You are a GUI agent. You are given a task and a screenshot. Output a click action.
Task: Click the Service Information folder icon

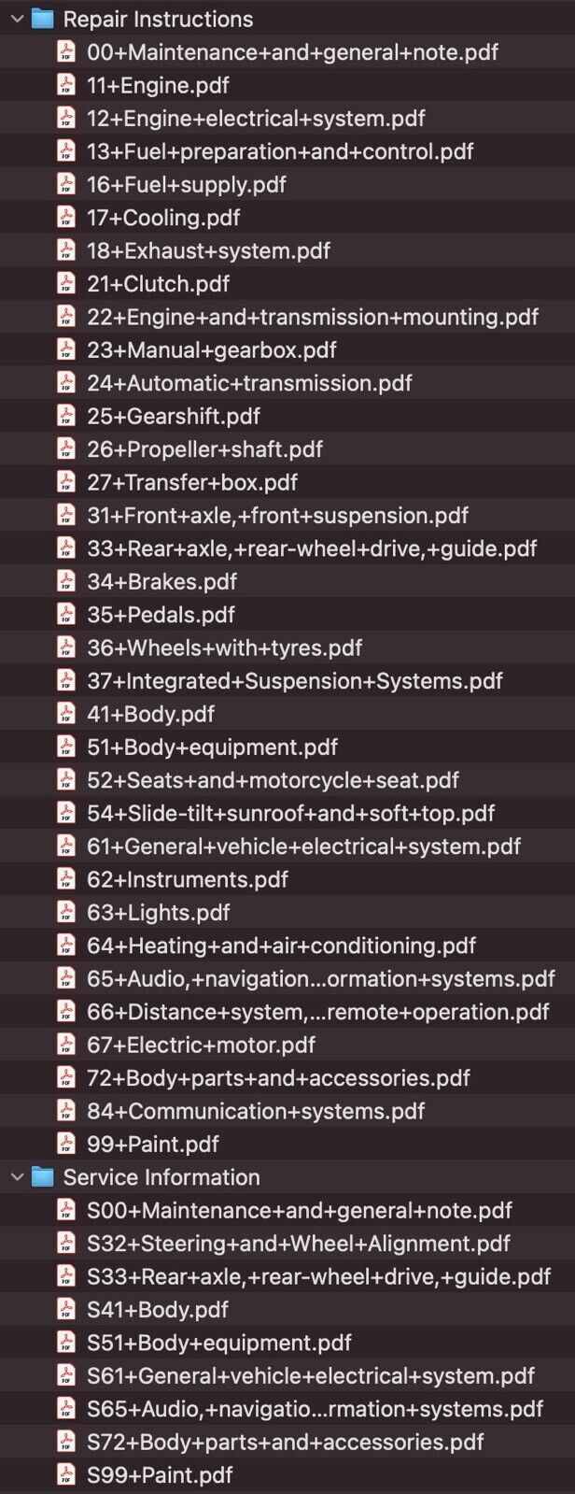pyautogui.click(x=42, y=1177)
